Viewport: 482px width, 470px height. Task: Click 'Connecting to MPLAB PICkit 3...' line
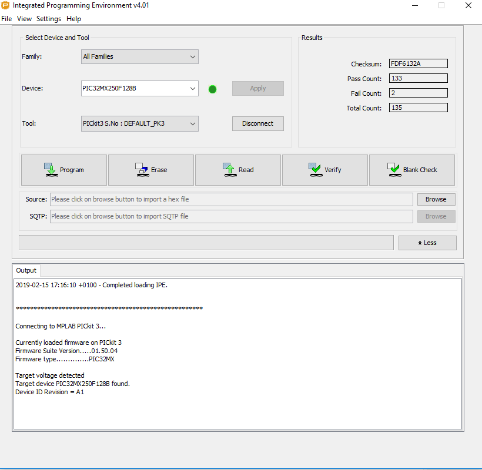coord(61,326)
